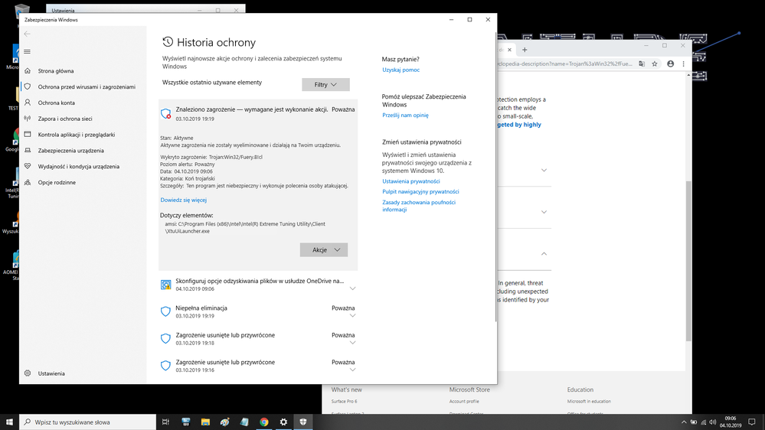This screenshot has width=765, height=430.
Task: Click the shield icon for Ochrona przed wirusami
Action: click(x=28, y=86)
